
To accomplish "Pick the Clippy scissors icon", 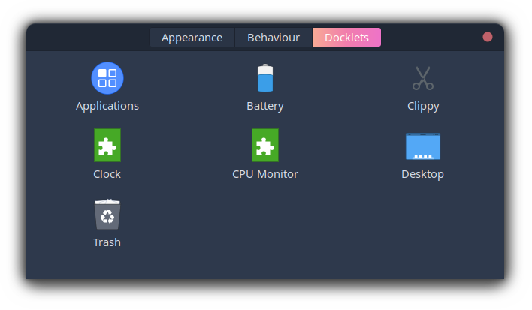I will [423, 78].
